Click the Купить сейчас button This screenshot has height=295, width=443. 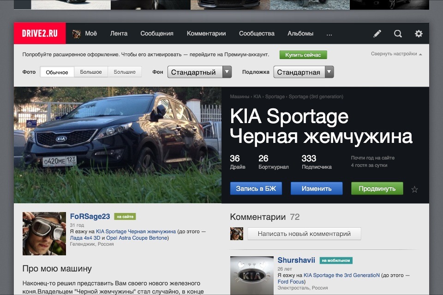coord(303,55)
